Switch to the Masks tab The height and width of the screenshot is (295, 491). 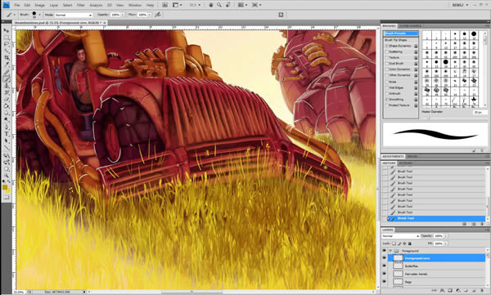[412, 156]
